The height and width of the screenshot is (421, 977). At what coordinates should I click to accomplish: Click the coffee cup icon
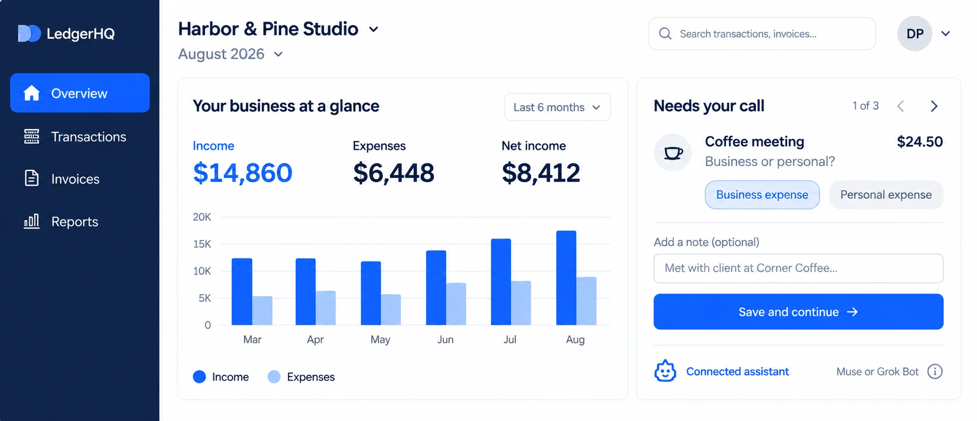click(x=673, y=152)
